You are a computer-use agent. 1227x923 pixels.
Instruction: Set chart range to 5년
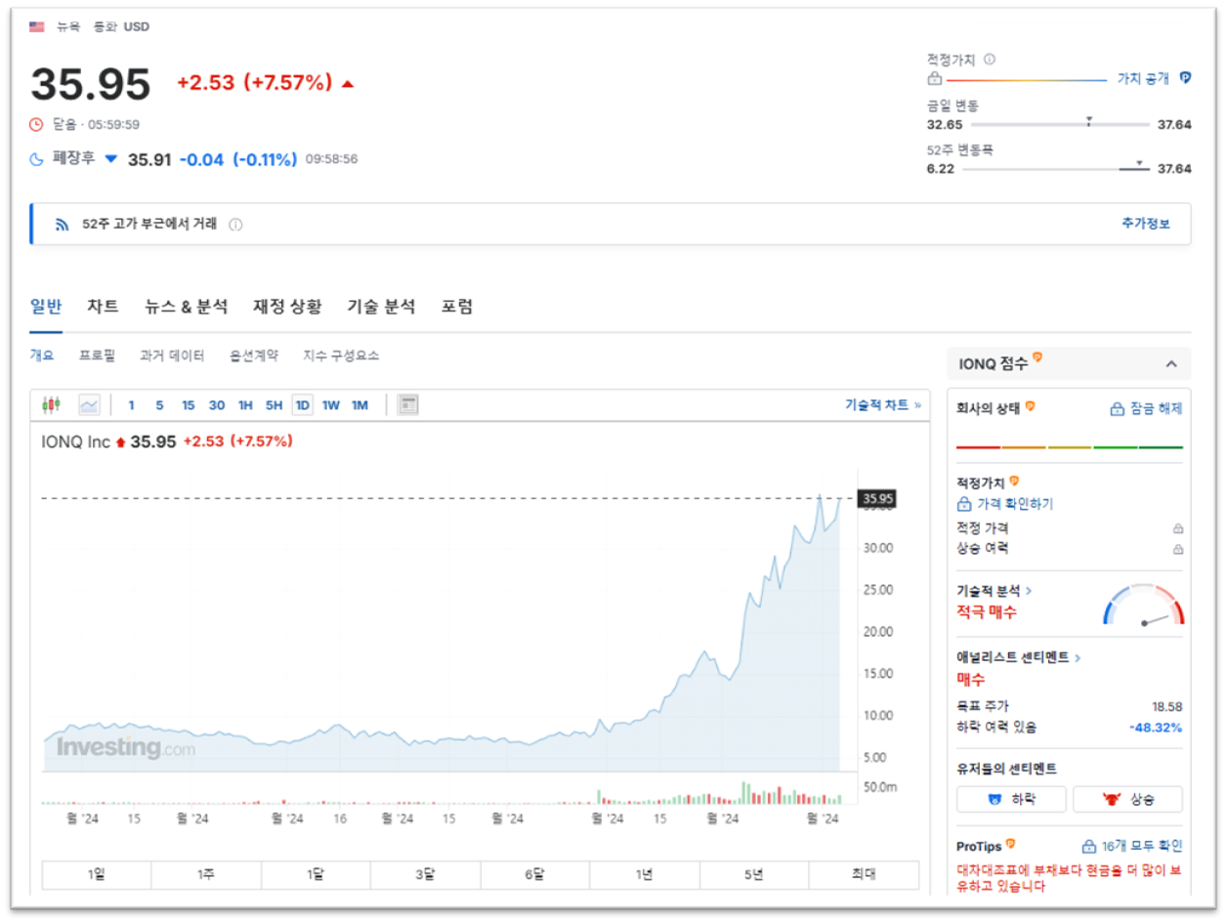click(x=753, y=875)
